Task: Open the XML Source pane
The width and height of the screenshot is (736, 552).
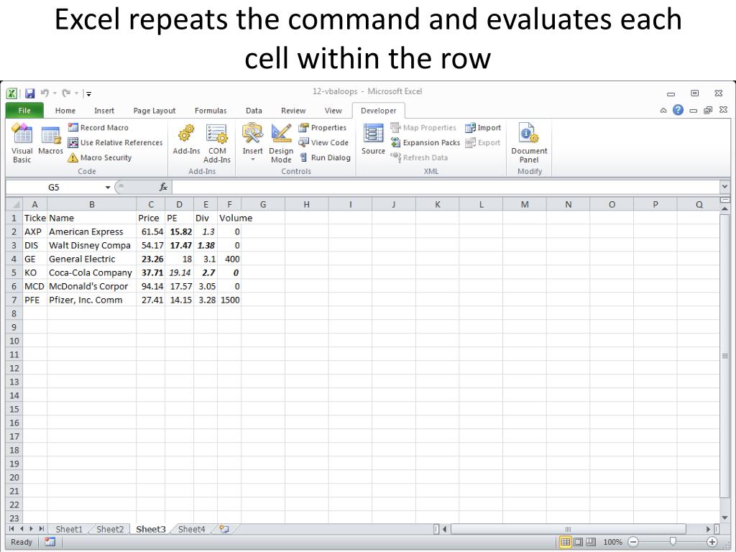Action: tap(373, 140)
